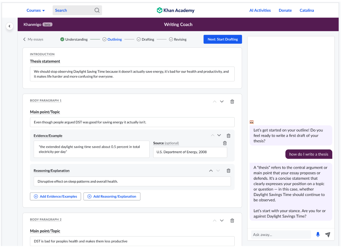Click the Khan Academy logo
This screenshot has width=341, height=247.
pos(175,10)
